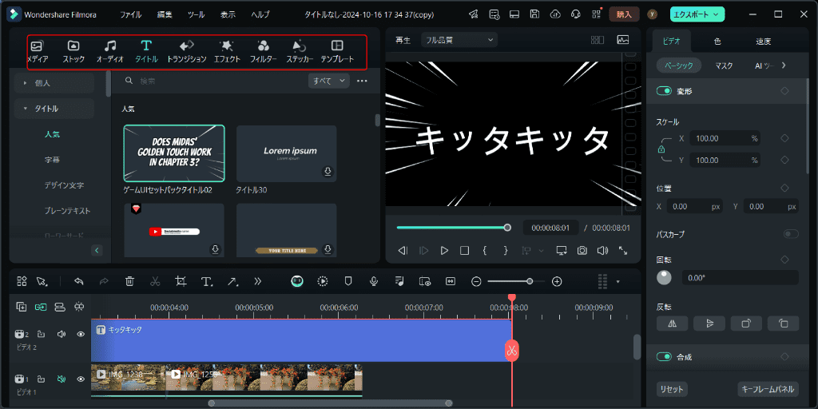This screenshot has width=818, height=409.
Task: Open the すべて filter dropdown
Action: tap(328, 81)
